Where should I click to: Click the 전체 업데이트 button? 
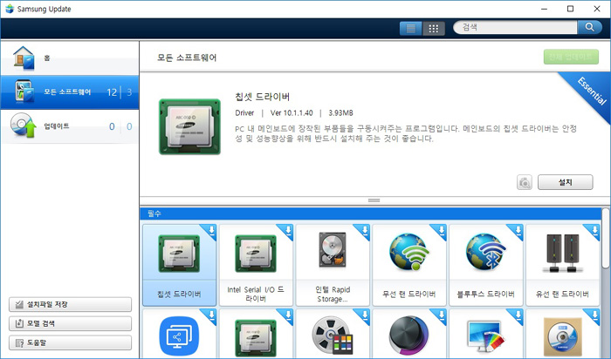(571, 58)
